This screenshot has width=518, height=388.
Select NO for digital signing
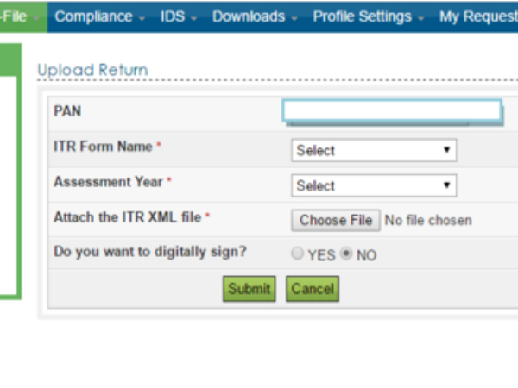[x=347, y=254]
